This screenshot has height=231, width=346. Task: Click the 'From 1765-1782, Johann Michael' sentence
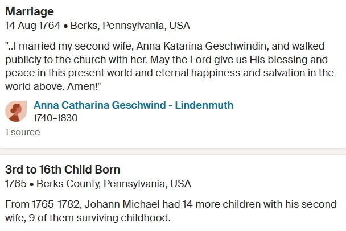(171, 204)
